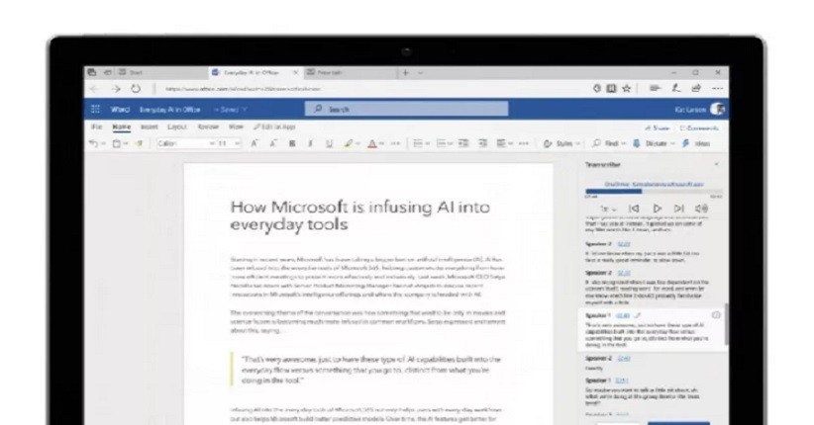The image size is (814, 425).
Task: Click the Bullets list icon
Action: coord(418,143)
